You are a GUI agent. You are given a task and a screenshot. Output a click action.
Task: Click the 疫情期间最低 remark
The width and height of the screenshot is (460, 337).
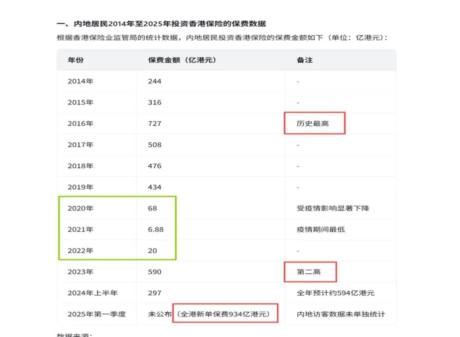click(321, 230)
